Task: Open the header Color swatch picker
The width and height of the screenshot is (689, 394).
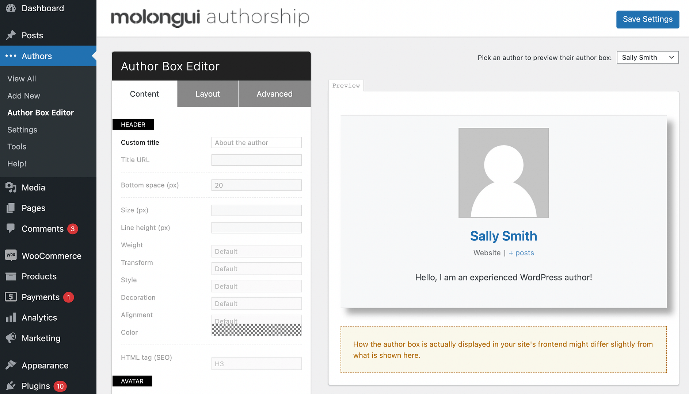Action: click(256, 330)
